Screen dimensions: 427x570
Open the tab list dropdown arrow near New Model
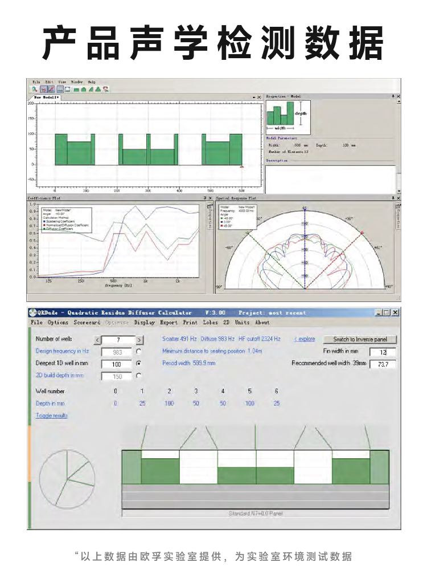point(254,97)
